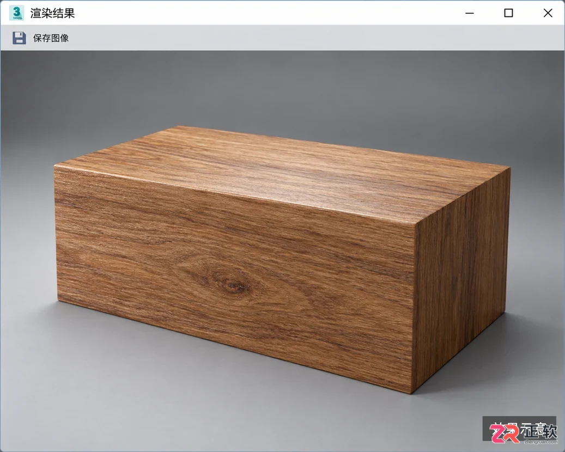
Task: Click the 保存图像 button label
Action: click(51, 38)
